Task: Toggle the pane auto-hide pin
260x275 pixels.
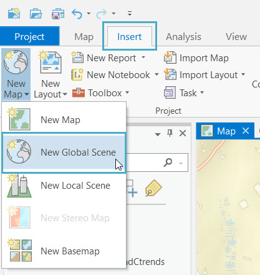Action: pyautogui.click(x=170, y=133)
